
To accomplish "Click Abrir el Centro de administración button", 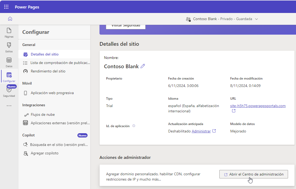I will [x=254, y=174].
